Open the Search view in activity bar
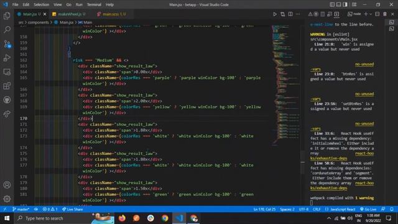 click(7, 30)
